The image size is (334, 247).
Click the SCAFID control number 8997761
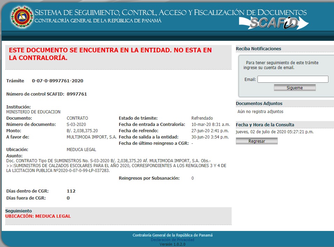point(77,94)
